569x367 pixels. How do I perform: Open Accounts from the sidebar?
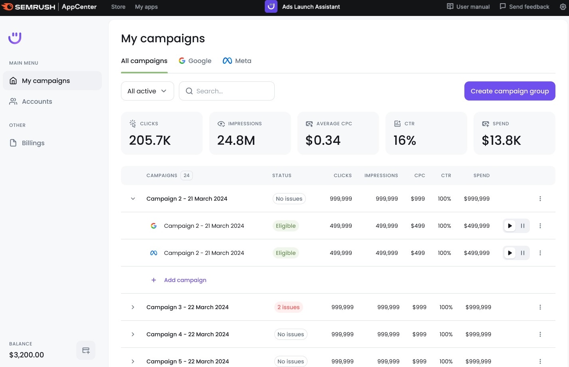[x=37, y=101]
